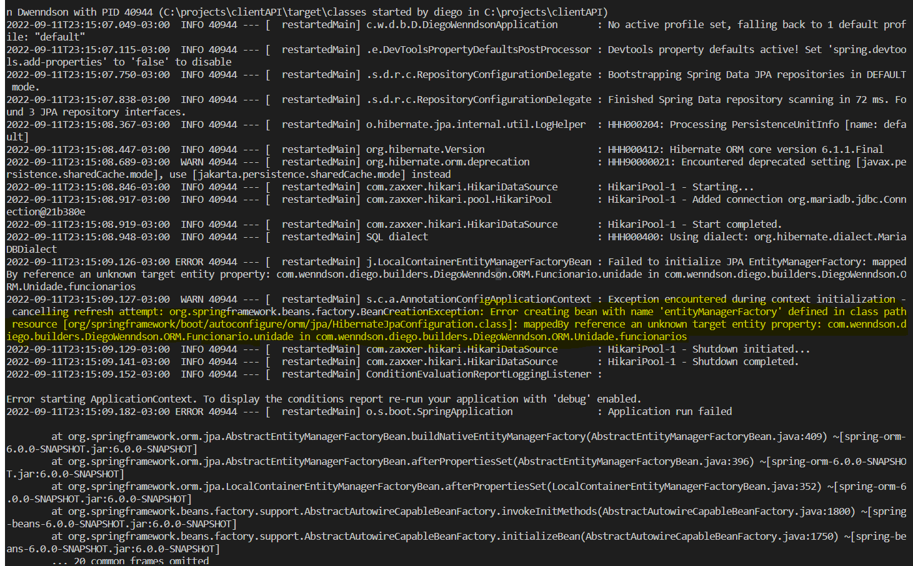Click 'HikariPool-1 - Shutdown initiated...' message
This screenshot has width=913, height=566.
709,349
